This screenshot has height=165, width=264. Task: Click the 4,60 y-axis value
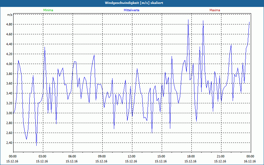[x=9, y=34]
